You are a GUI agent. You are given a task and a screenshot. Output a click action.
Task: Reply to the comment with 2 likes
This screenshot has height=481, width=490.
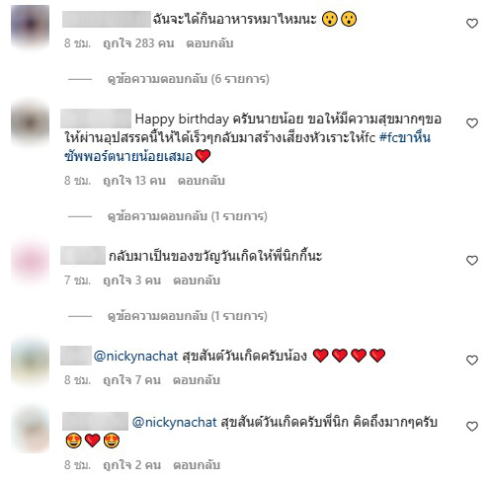(x=197, y=465)
